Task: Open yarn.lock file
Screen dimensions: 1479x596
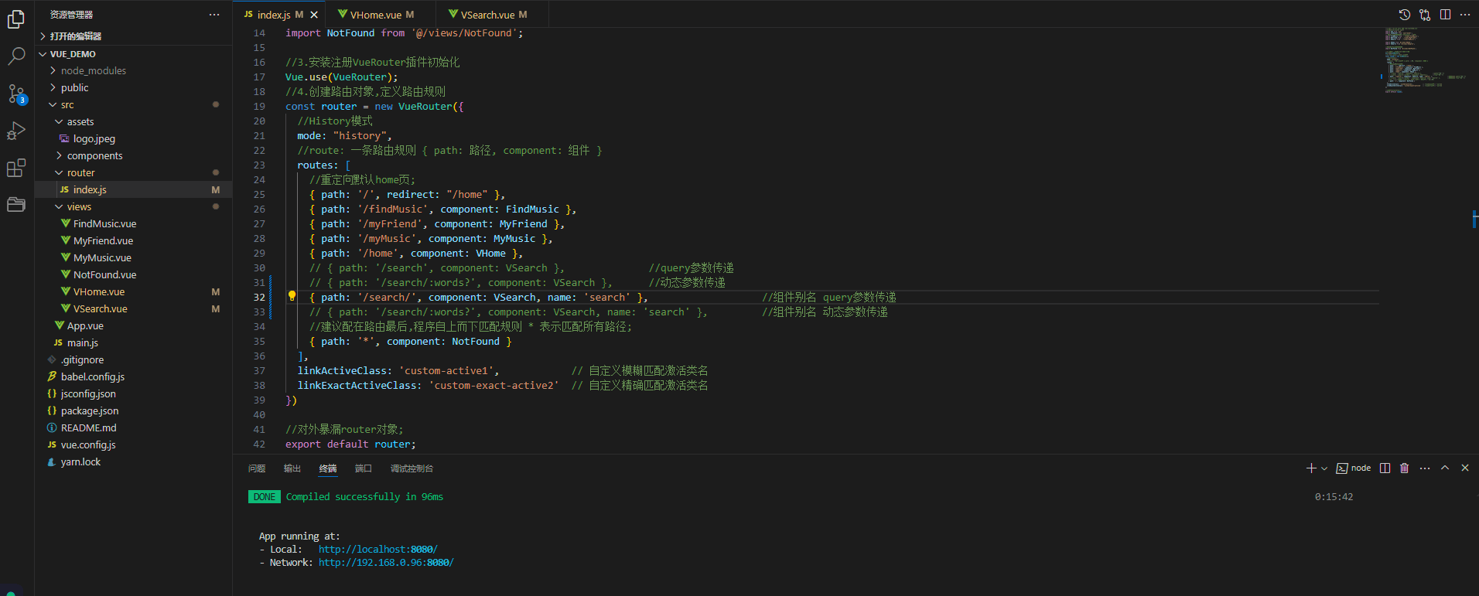Action: (x=134, y=462)
